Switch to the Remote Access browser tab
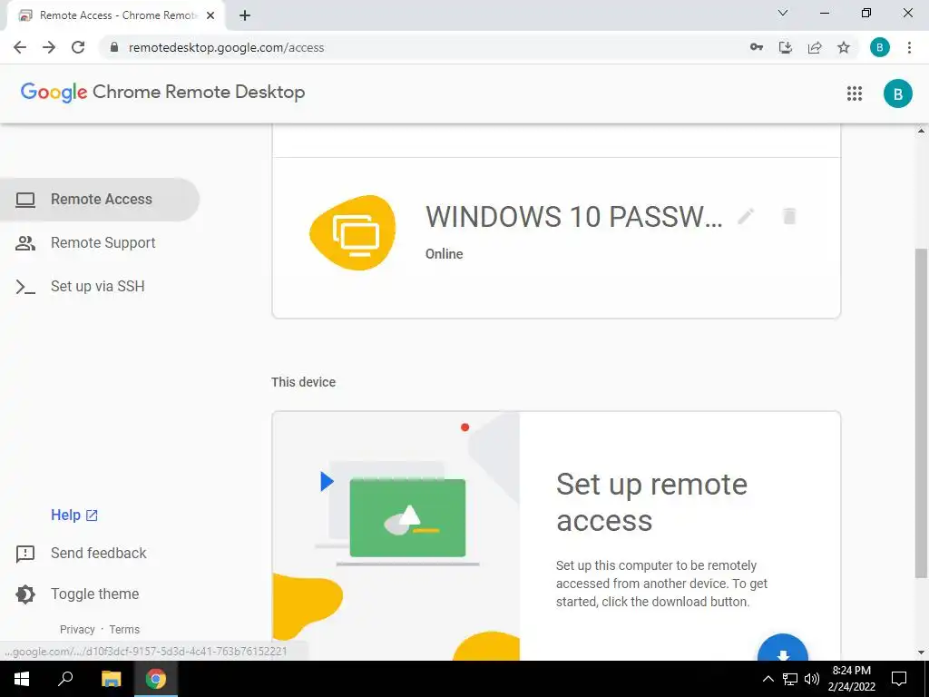The image size is (929, 697). (x=117, y=15)
